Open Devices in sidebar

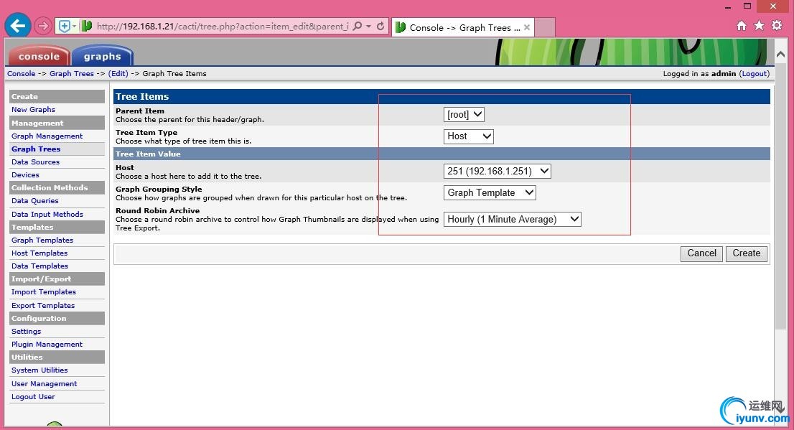coord(25,174)
